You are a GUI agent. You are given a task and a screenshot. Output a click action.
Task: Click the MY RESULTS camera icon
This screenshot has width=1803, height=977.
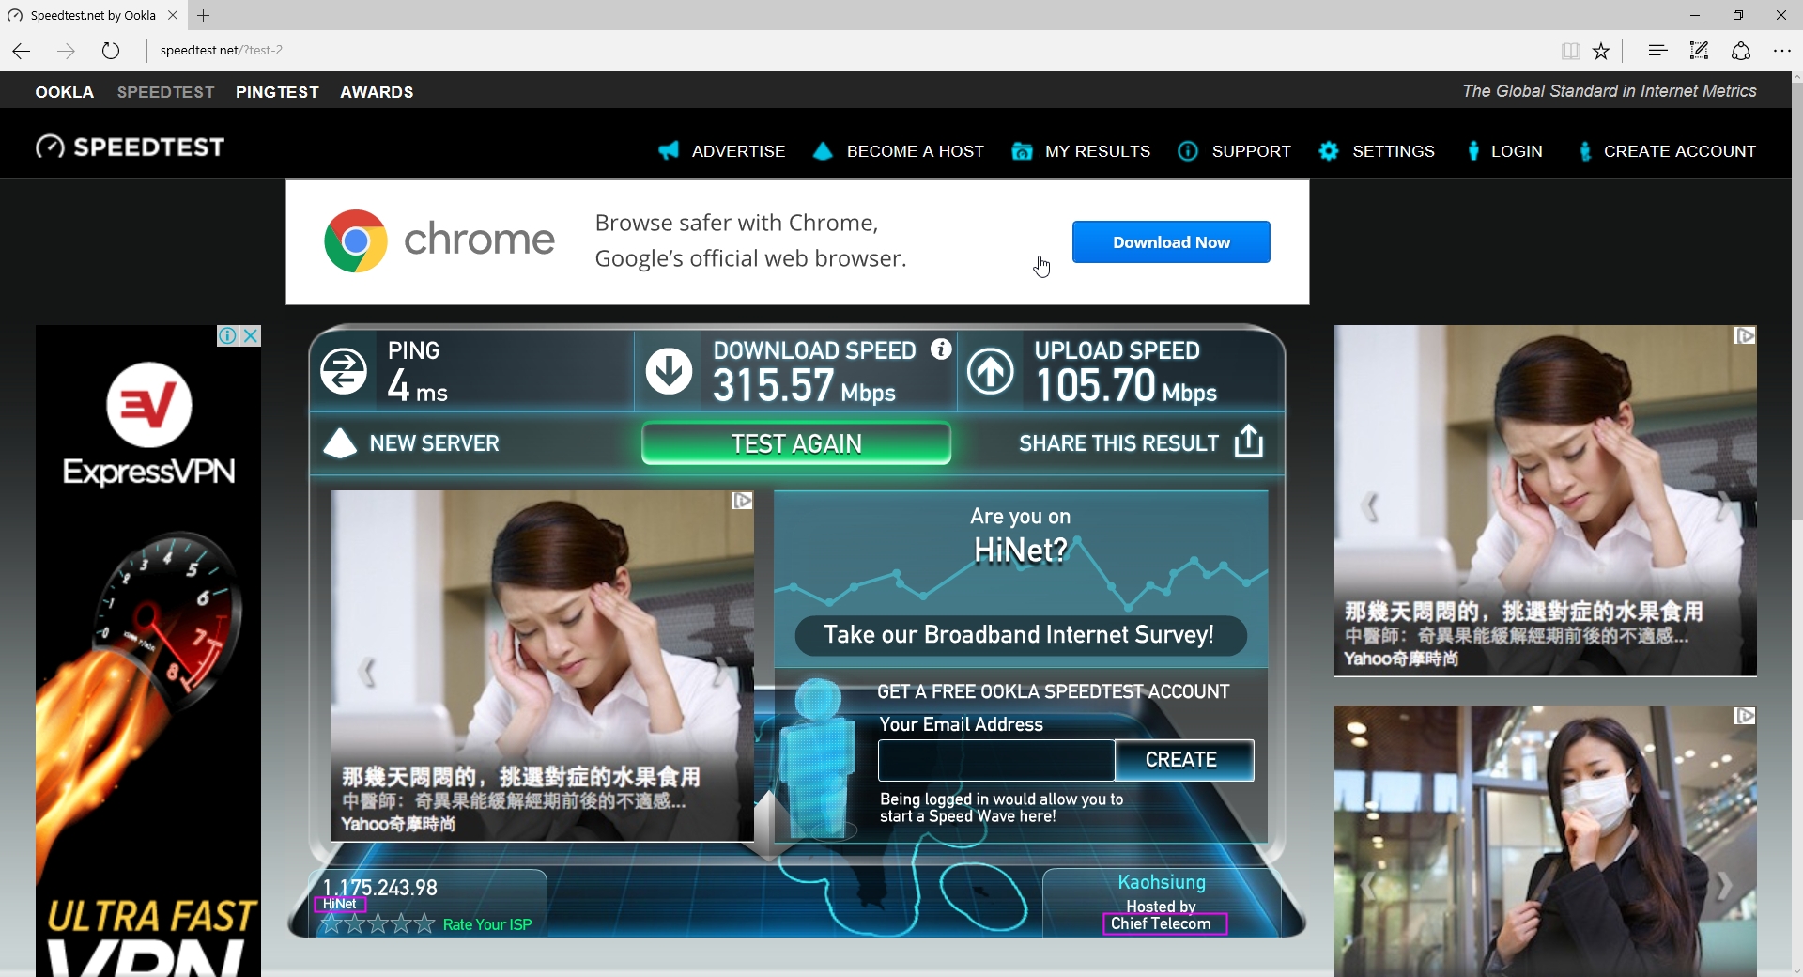pyautogui.click(x=1022, y=151)
